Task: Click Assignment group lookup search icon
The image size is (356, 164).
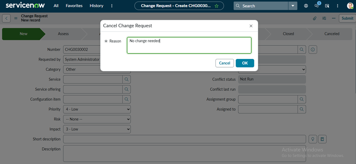Action: click(x=302, y=99)
